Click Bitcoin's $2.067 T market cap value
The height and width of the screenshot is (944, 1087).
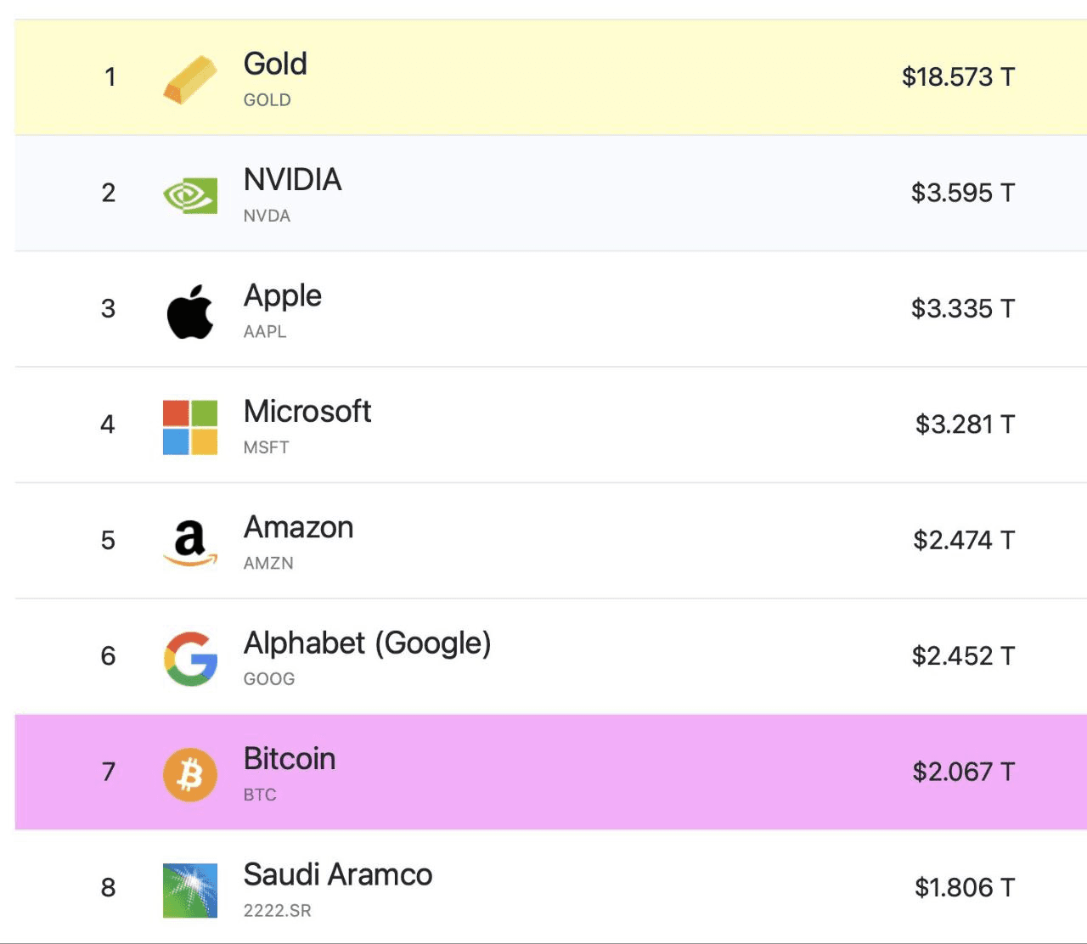(x=964, y=772)
